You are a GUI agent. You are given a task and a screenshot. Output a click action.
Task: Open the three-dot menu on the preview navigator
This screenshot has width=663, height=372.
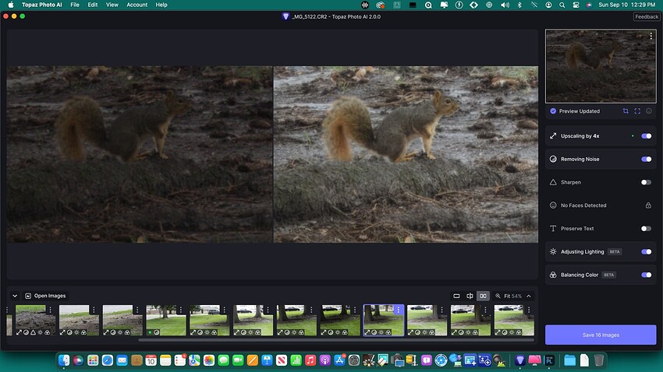651,37
